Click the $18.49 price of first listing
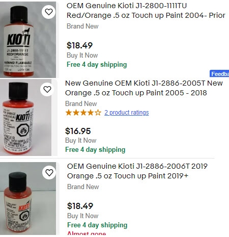The width and height of the screenshot is (229, 237). tap(79, 45)
